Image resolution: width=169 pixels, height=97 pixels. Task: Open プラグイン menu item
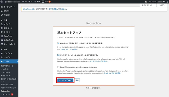[x=8, y=53]
